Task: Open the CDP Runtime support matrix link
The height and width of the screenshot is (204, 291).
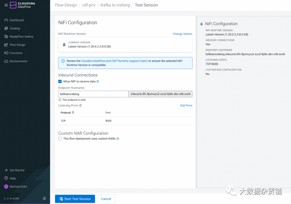Action: [x=114, y=61]
